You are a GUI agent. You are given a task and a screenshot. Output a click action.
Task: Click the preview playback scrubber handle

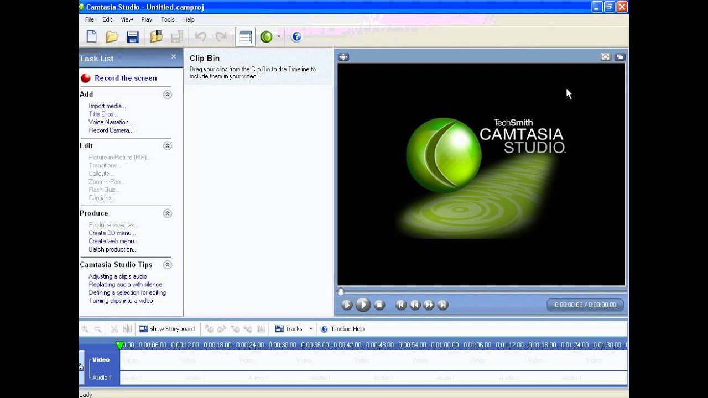(341, 292)
